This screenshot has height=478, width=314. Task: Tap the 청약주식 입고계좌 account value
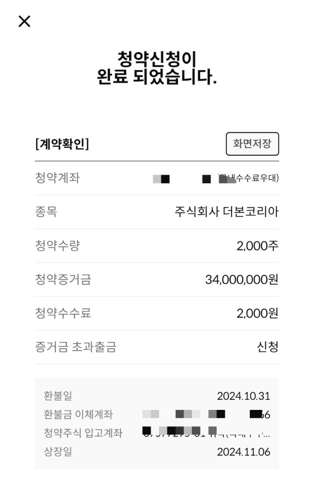tap(206, 432)
